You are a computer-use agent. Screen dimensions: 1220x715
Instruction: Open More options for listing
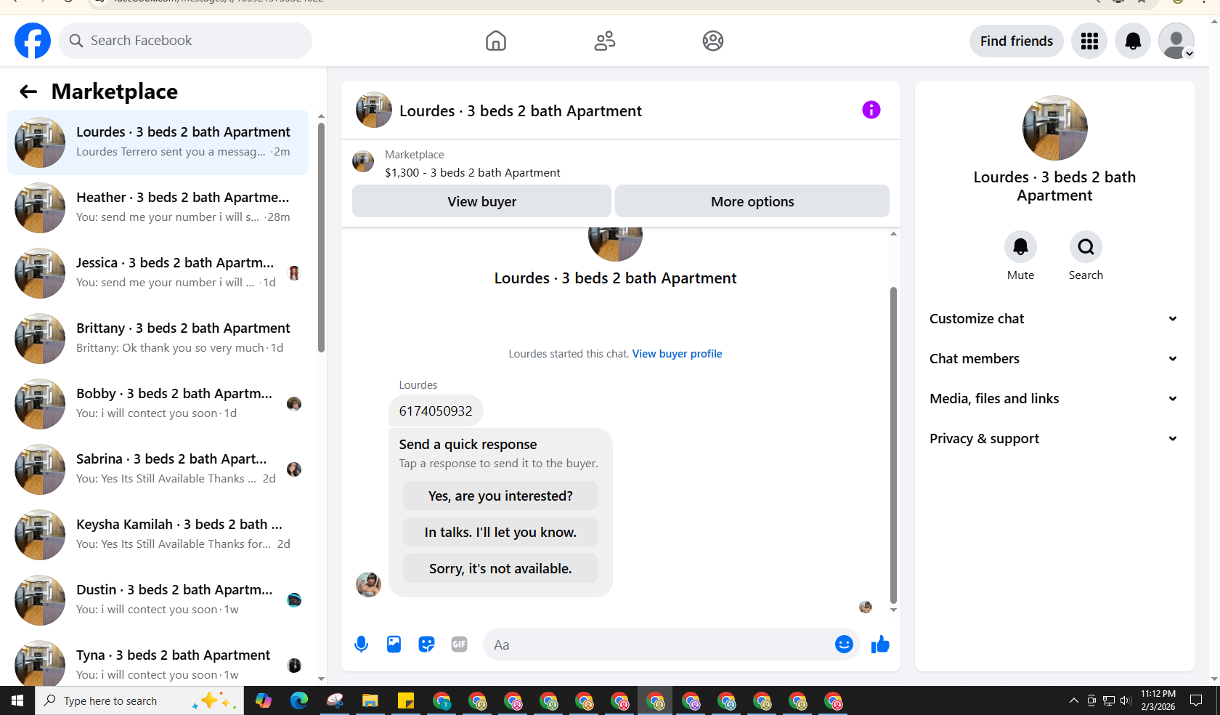click(752, 201)
